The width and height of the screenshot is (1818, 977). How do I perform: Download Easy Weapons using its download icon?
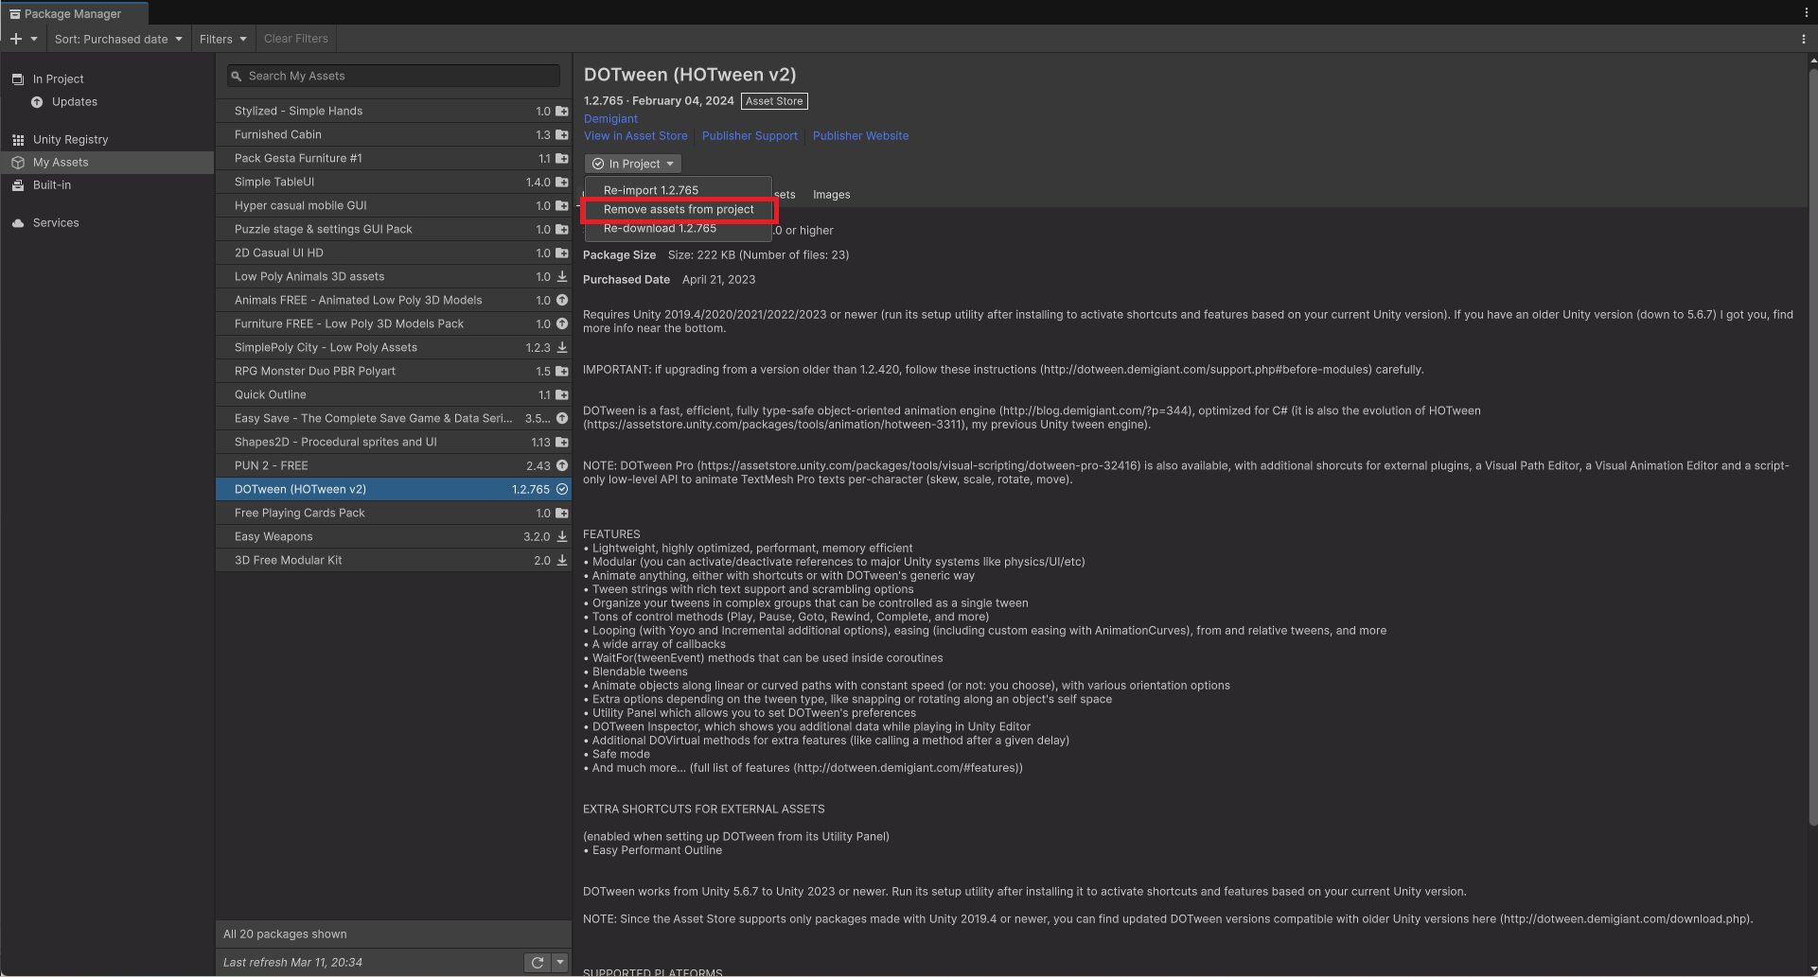coord(561,536)
